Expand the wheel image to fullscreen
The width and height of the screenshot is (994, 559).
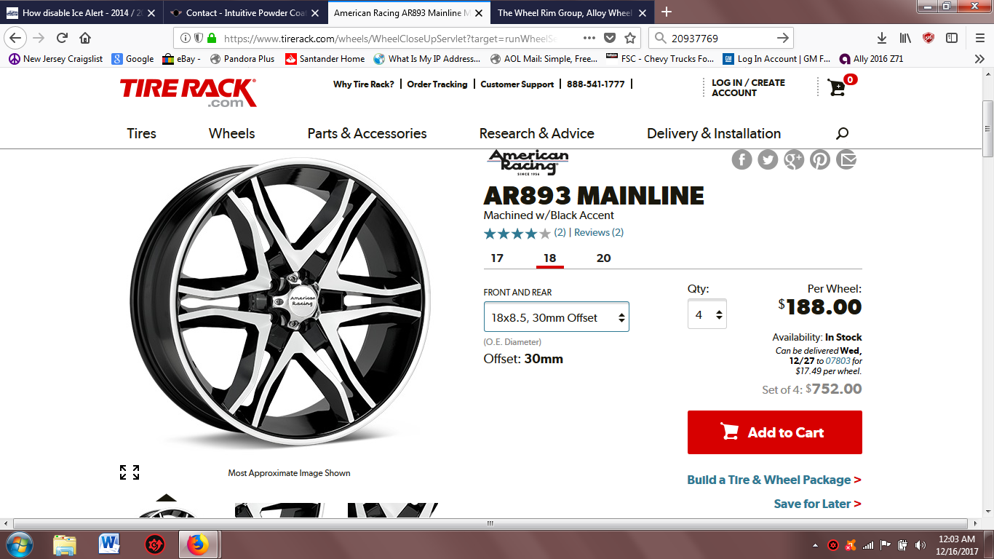130,472
